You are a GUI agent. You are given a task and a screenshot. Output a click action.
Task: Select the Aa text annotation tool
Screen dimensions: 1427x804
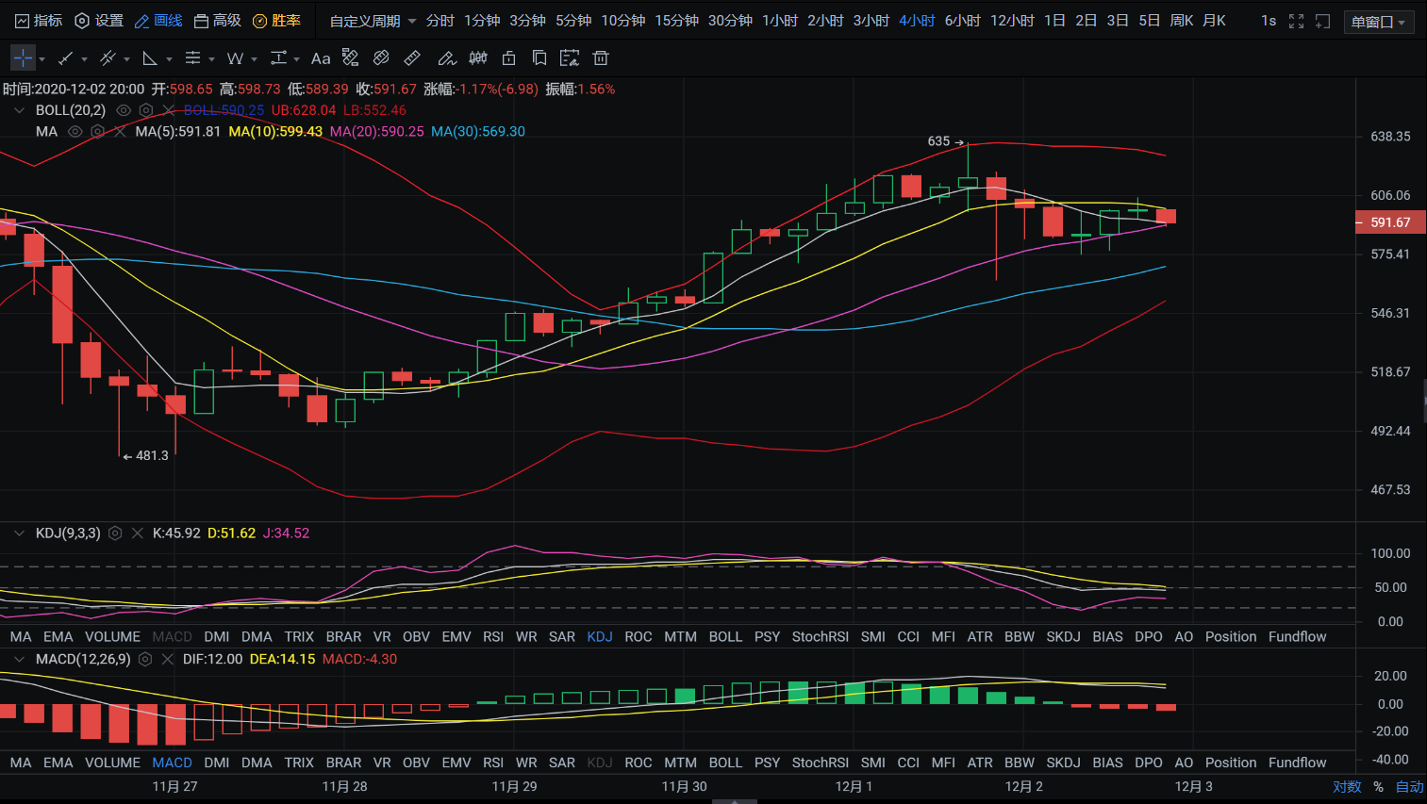coord(321,58)
